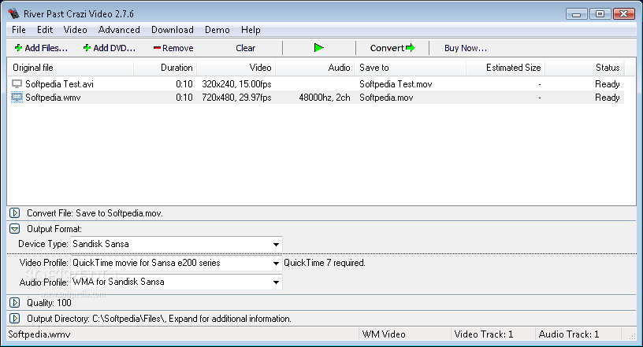The width and height of the screenshot is (643, 347).
Task: Open the Audio Profile dropdown
Action: click(276, 282)
